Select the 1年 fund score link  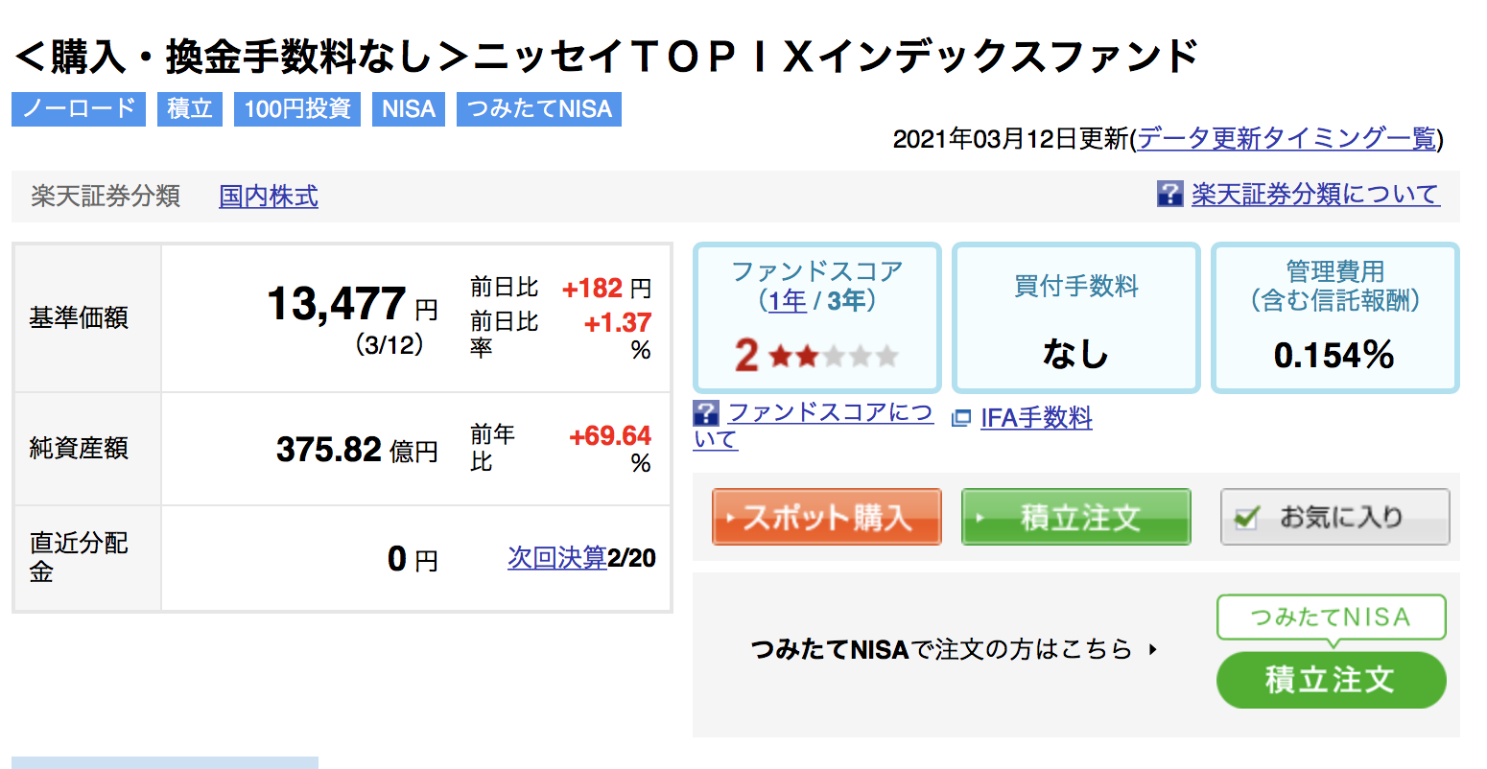pos(787,301)
